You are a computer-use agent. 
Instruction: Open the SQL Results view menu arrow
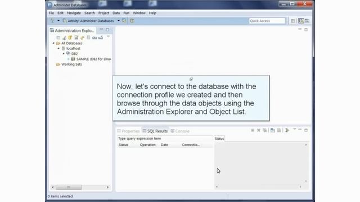[x=295, y=130]
